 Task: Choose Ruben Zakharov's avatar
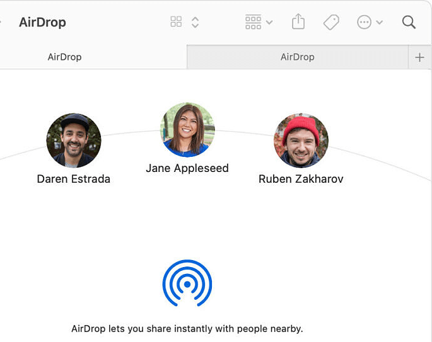click(x=301, y=140)
